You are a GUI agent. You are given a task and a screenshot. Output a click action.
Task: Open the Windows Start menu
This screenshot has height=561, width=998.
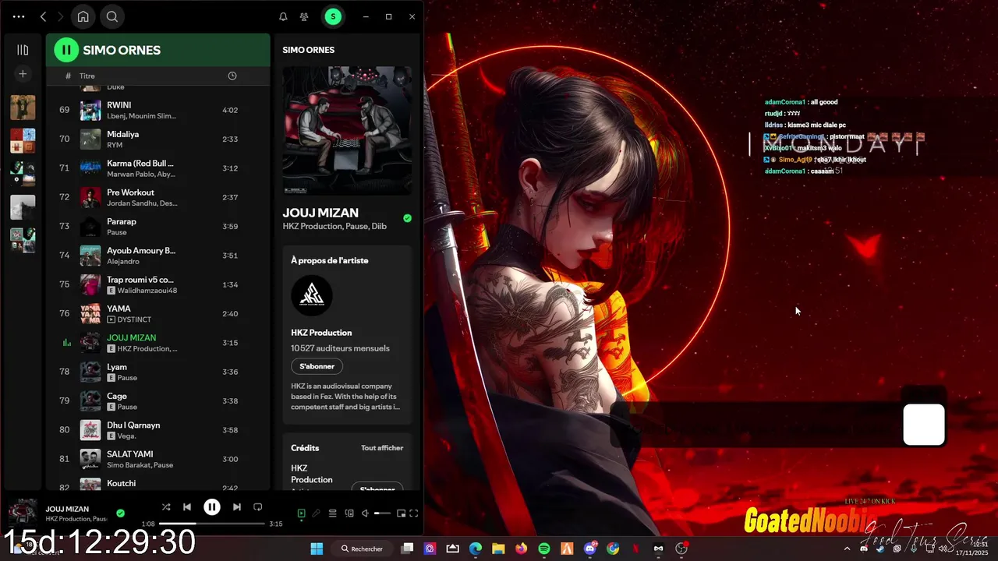pyautogui.click(x=317, y=549)
